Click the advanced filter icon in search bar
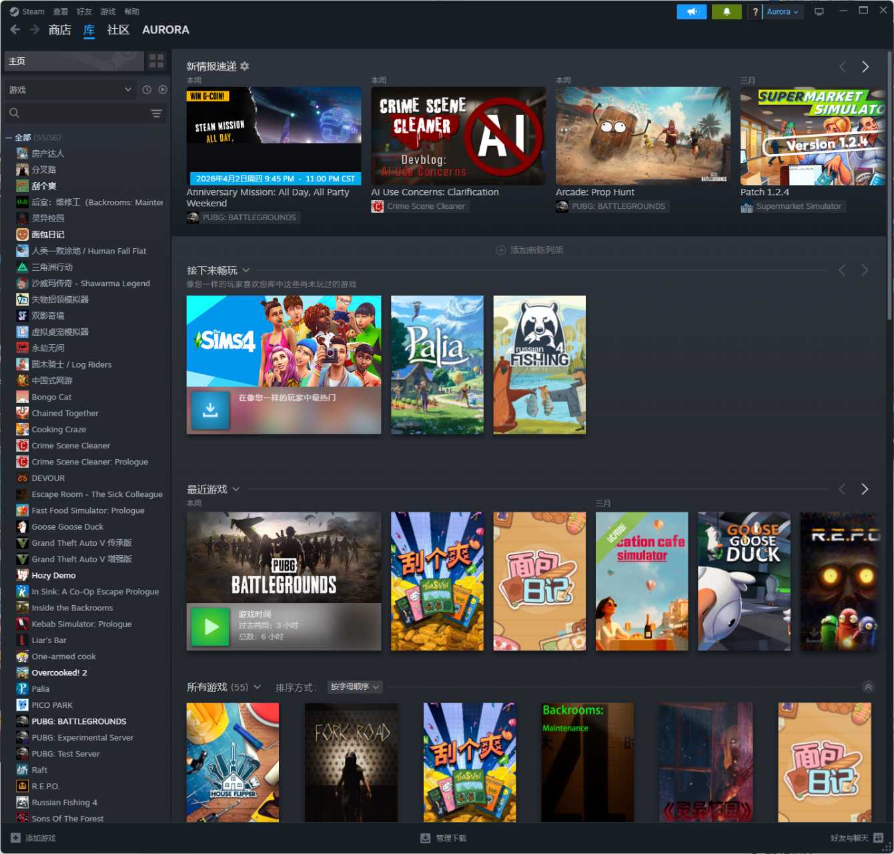Image resolution: width=894 pixels, height=854 pixels. pos(156,113)
